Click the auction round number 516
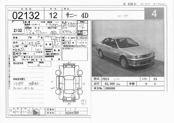Screen dimensions: 174x123 click(130, 4)
